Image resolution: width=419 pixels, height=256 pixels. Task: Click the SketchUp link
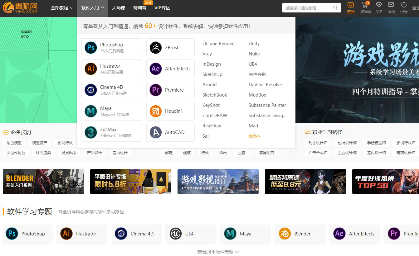tap(212, 74)
